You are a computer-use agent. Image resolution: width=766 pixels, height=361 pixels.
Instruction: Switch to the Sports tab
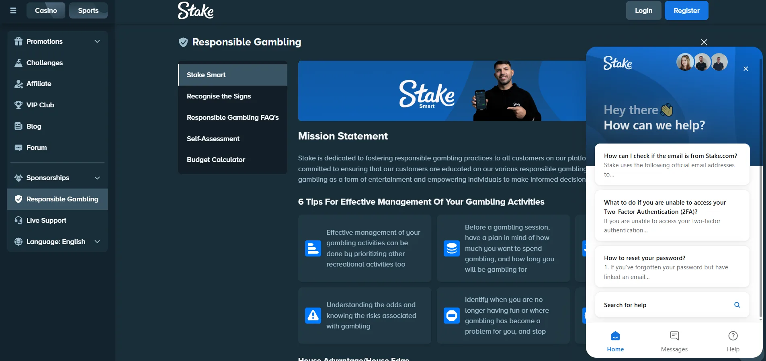pos(88,10)
